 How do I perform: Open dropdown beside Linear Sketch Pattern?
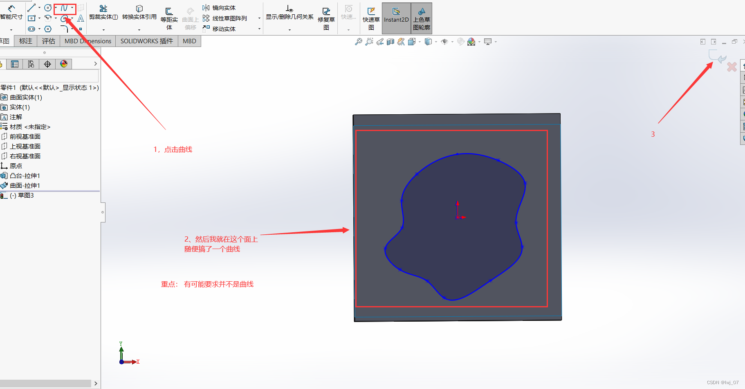coord(259,18)
